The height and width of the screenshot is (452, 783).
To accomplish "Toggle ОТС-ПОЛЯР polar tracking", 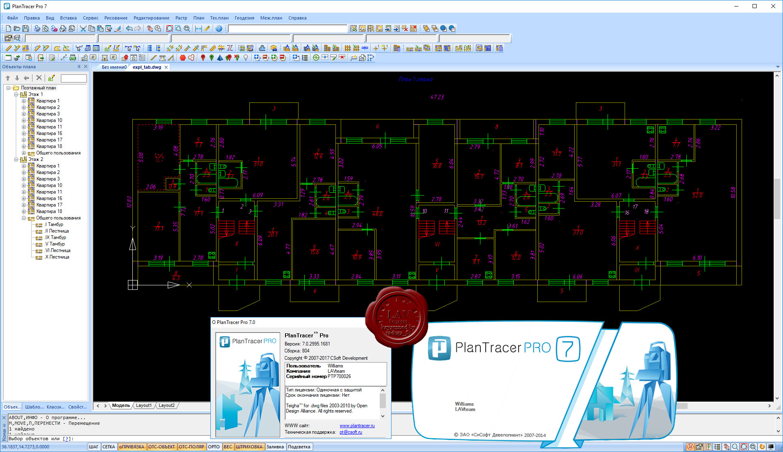I will coord(192,447).
